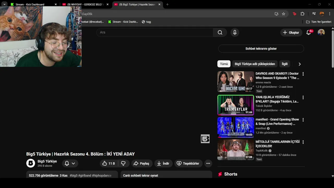Open the TepkiKolik channel name
The image size is (334, 188).
point(262,151)
